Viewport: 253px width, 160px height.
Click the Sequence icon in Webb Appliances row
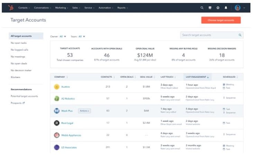tap(224, 134)
